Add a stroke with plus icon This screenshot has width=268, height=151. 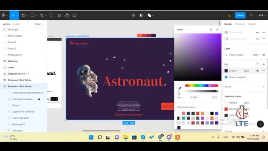264,87
